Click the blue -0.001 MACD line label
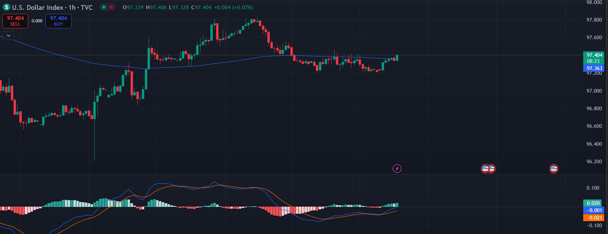The image size is (608, 234). coord(594,210)
